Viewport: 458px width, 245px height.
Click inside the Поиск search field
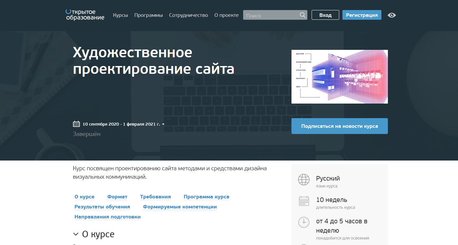click(x=273, y=15)
